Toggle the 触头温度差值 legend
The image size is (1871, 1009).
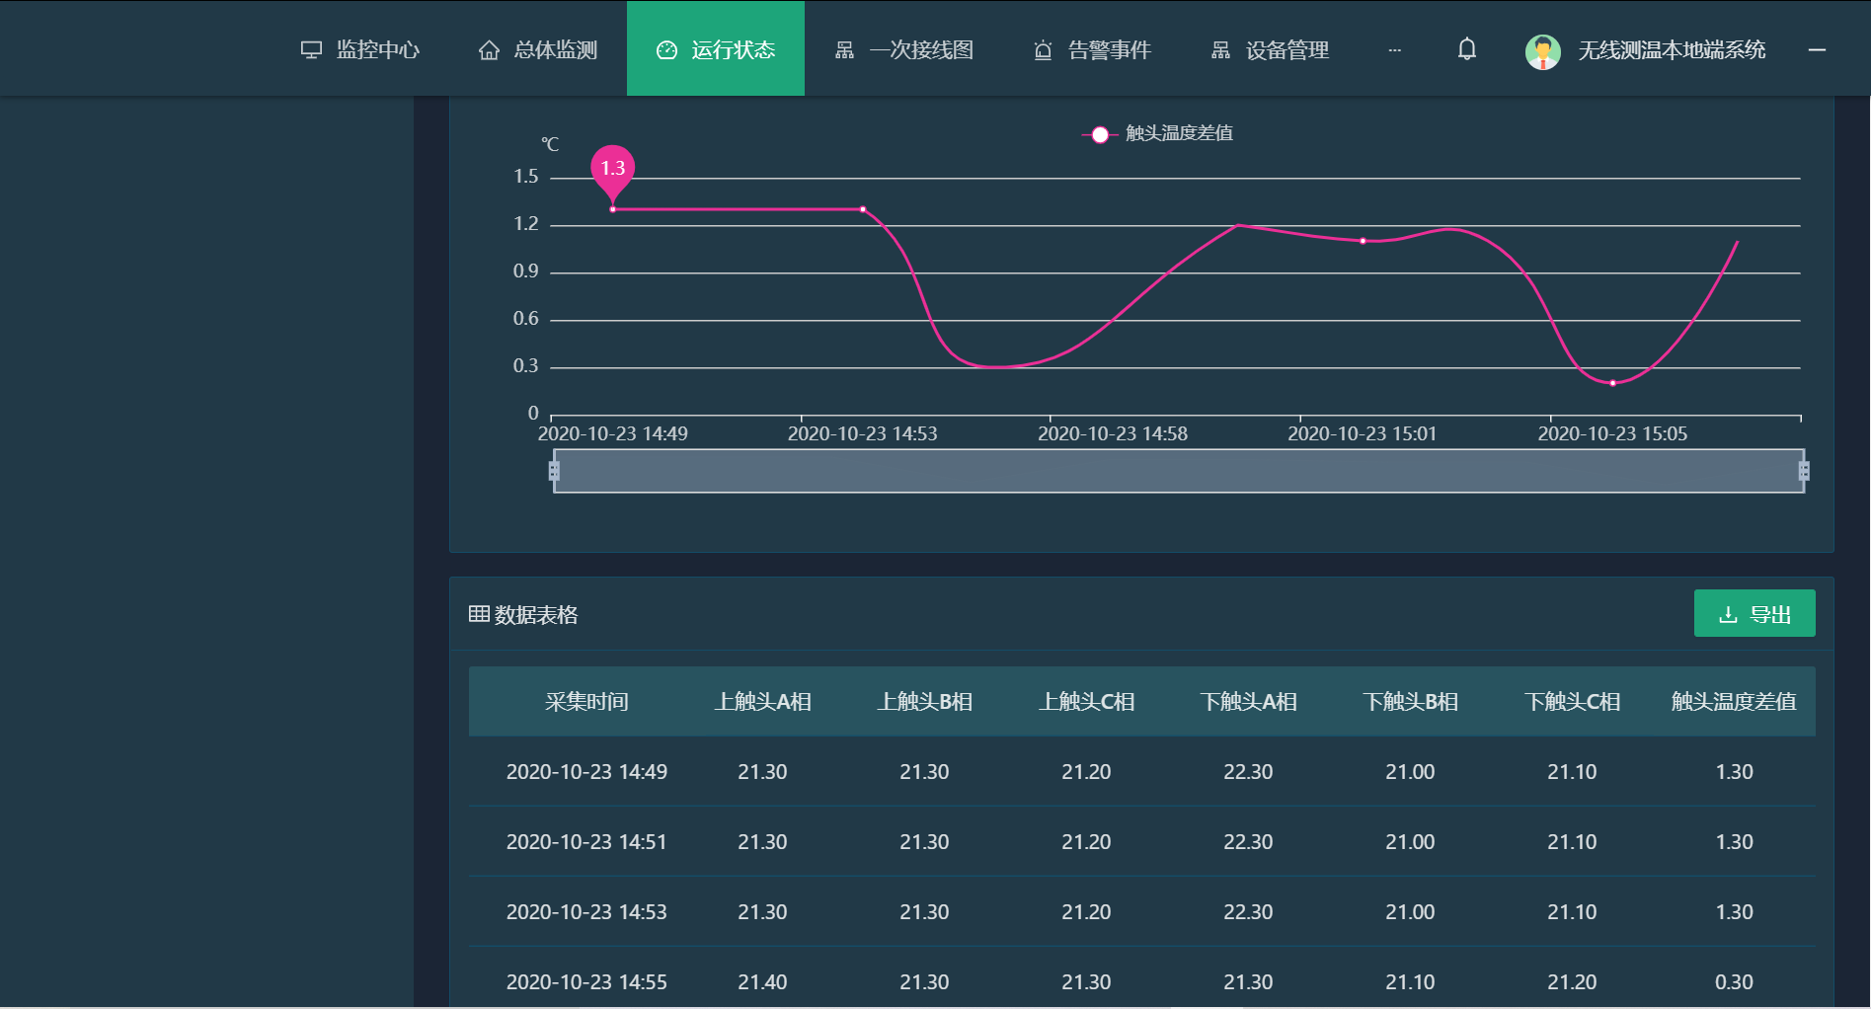pos(1157,134)
